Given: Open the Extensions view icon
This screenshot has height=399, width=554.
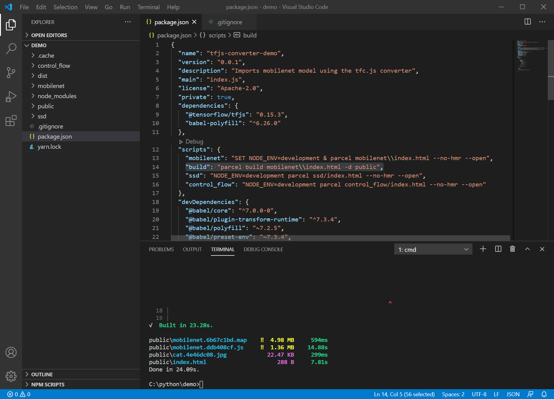Looking at the screenshot, I should [x=11, y=121].
